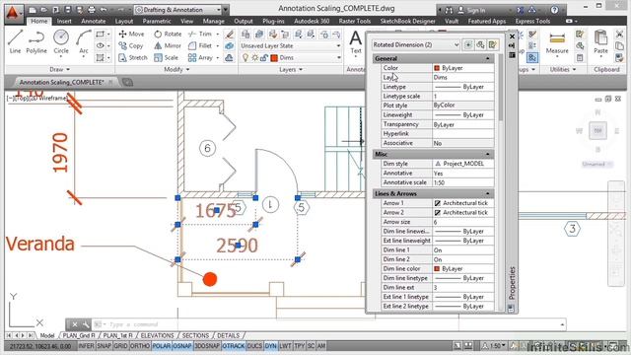The image size is (631, 355).
Task: Open the Parametric ribbon tab
Action: pos(157,21)
